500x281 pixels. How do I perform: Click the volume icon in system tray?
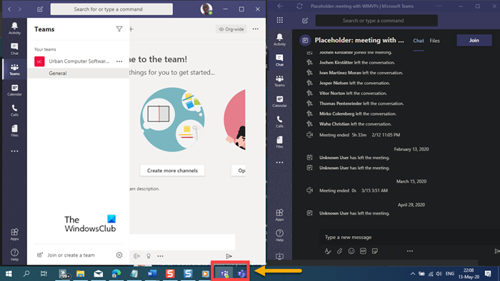(x=439, y=273)
